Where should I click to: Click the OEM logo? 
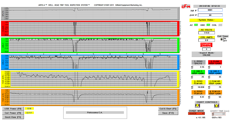coord(186,6)
